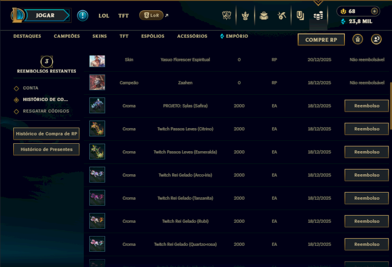Image resolution: width=392 pixels, height=267 pixels.
Task: Click the remaining refunds counter icon
Action: (x=47, y=61)
